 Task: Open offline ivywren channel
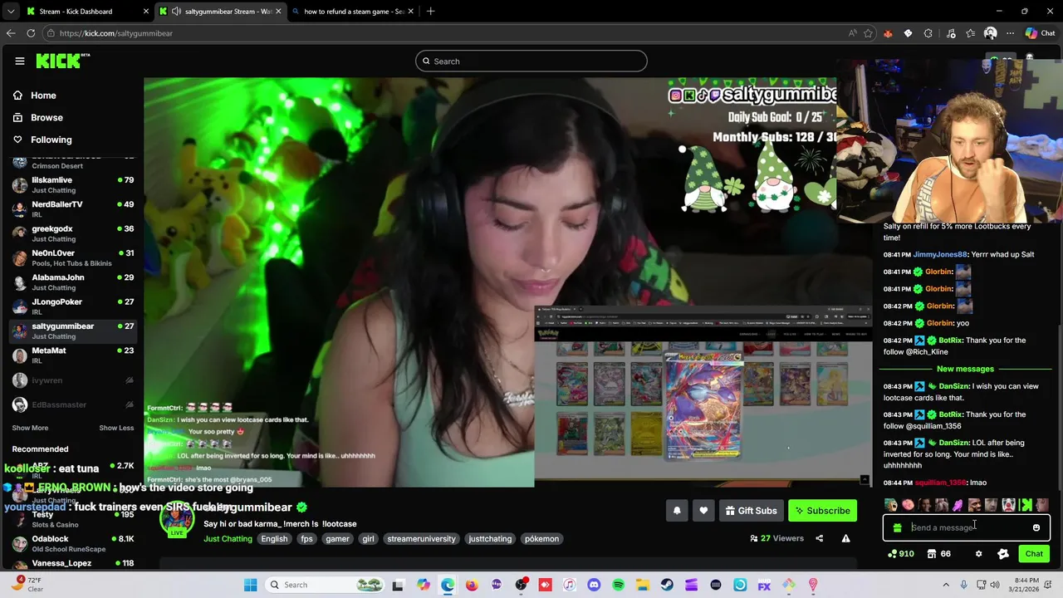(x=73, y=380)
